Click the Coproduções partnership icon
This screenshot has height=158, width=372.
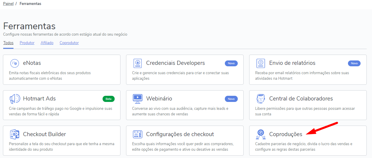point(261,134)
